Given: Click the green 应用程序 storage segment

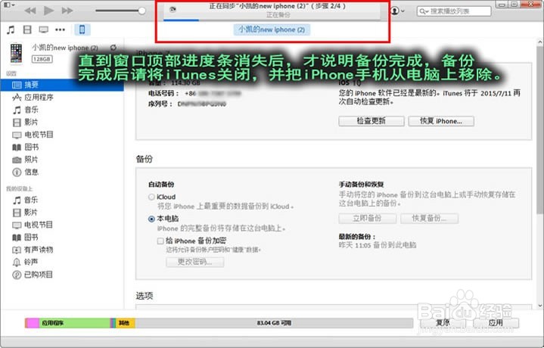Looking at the screenshot, I should tap(75, 323).
